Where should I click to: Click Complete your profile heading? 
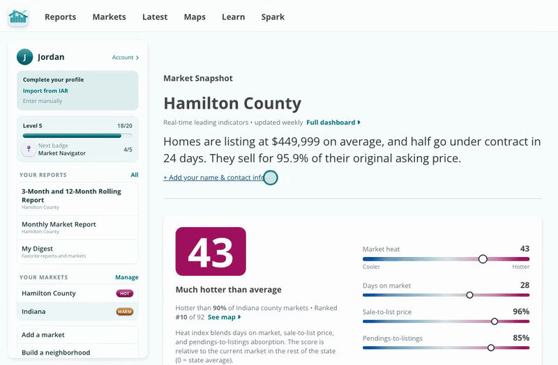click(x=54, y=79)
